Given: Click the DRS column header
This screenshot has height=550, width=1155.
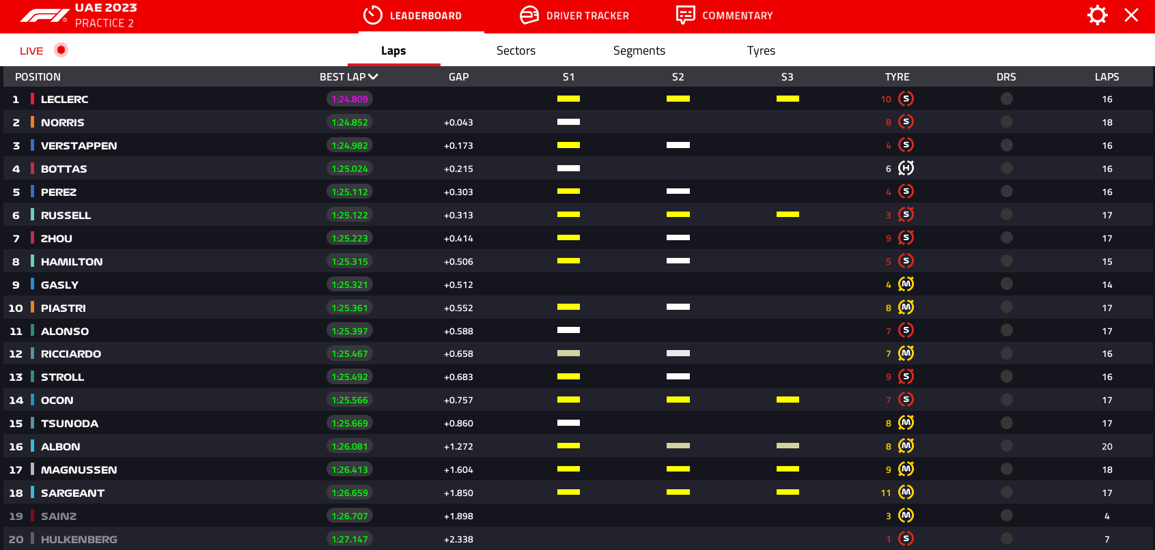Looking at the screenshot, I should tap(1006, 77).
